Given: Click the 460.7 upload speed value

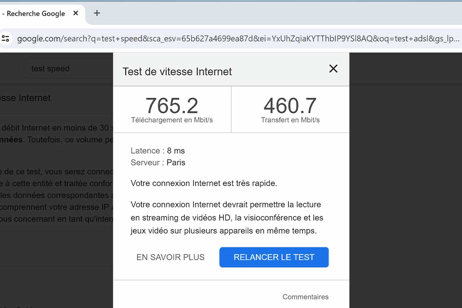Looking at the screenshot, I should (290, 105).
